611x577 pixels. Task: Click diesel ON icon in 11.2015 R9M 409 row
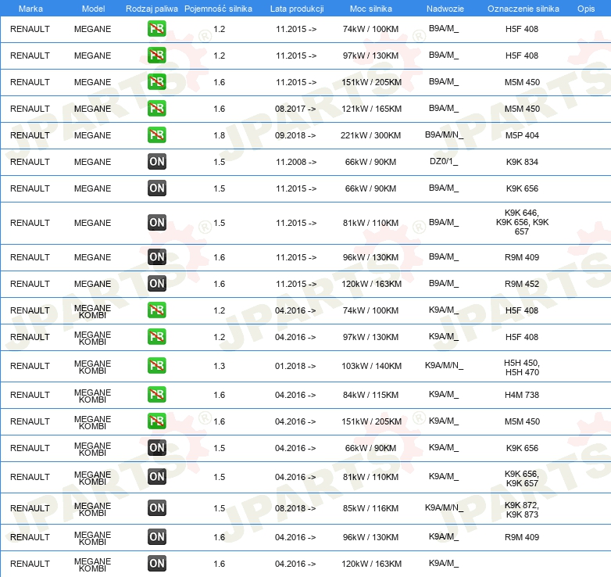tap(156, 257)
